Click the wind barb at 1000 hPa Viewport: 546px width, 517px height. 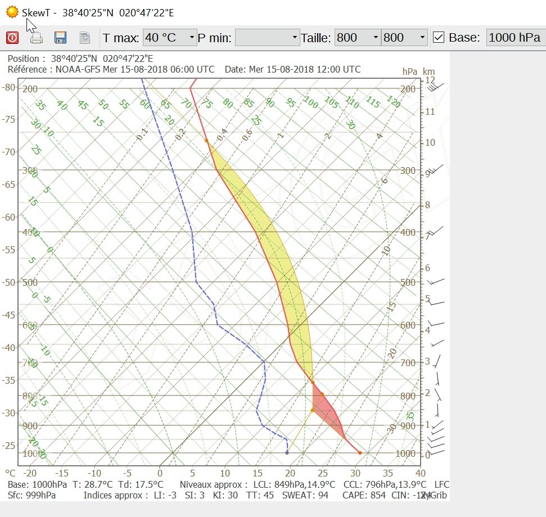click(x=437, y=452)
